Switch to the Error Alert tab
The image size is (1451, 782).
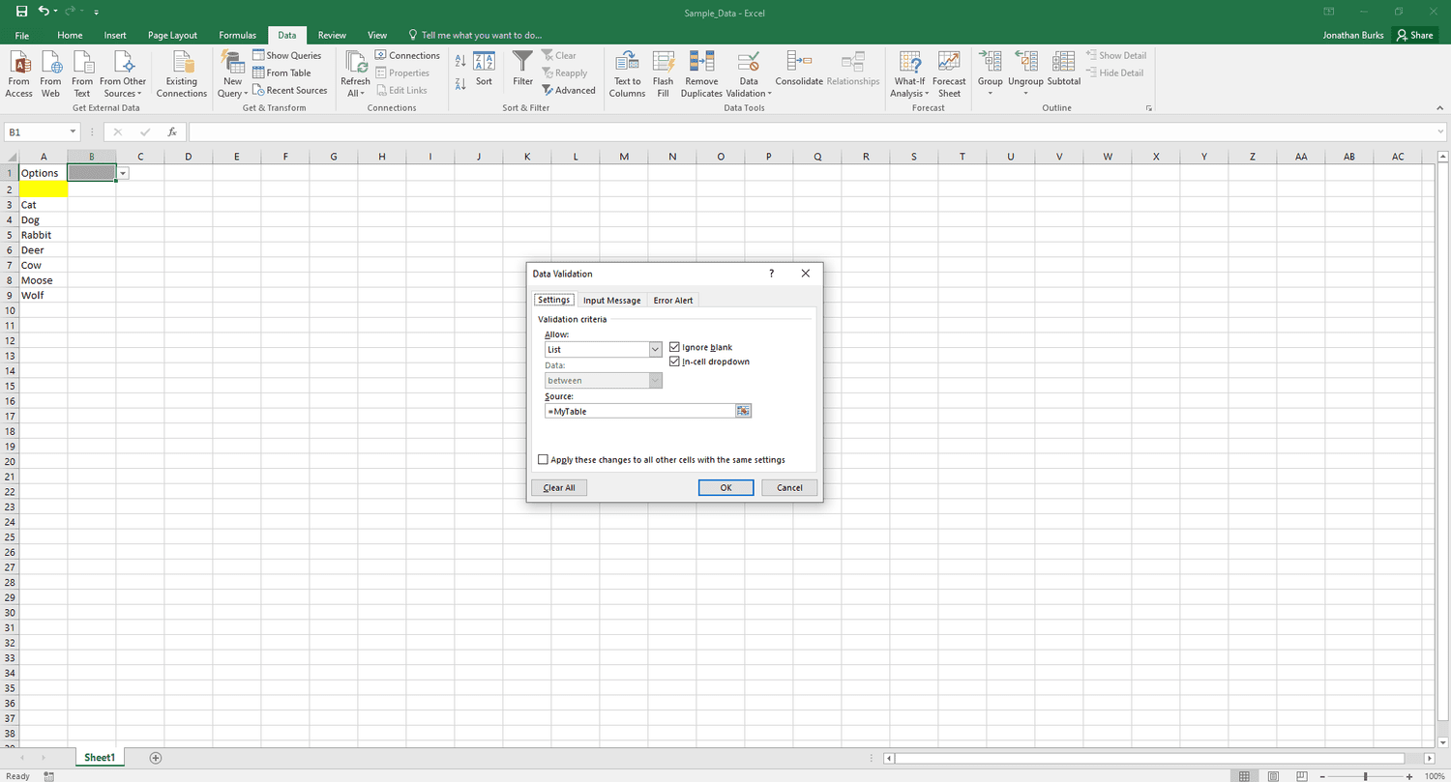[673, 301]
